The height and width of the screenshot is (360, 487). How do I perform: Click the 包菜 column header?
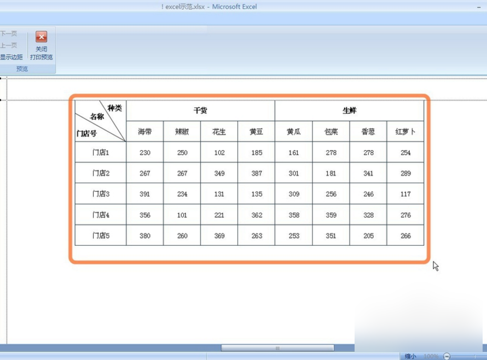[331, 132]
